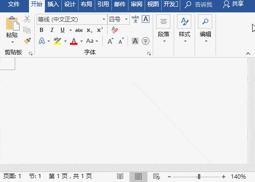Viewport: 255px width, 182px height.
Task: Open the Styles 样式 gallery icon
Action: pos(184,21)
